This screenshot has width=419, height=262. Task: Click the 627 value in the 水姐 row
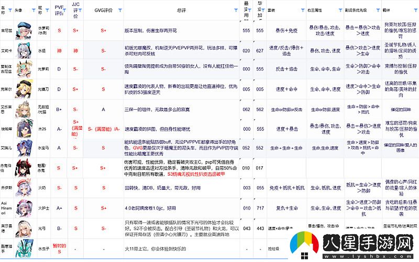[x=260, y=51]
